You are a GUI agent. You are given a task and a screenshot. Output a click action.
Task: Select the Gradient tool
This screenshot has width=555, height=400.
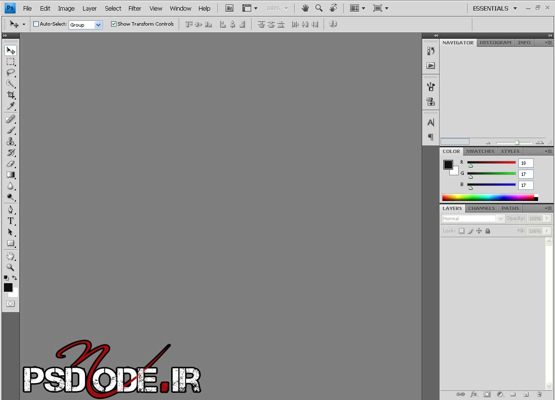point(11,174)
